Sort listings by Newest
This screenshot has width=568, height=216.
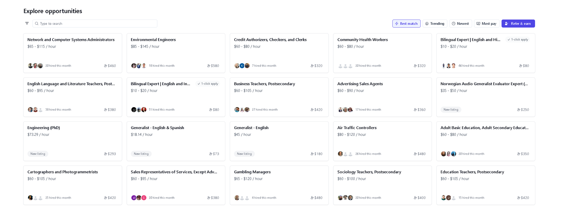pyautogui.click(x=460, y=24)
